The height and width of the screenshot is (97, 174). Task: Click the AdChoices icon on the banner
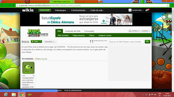pyautogui.click(x=131, y=15)
